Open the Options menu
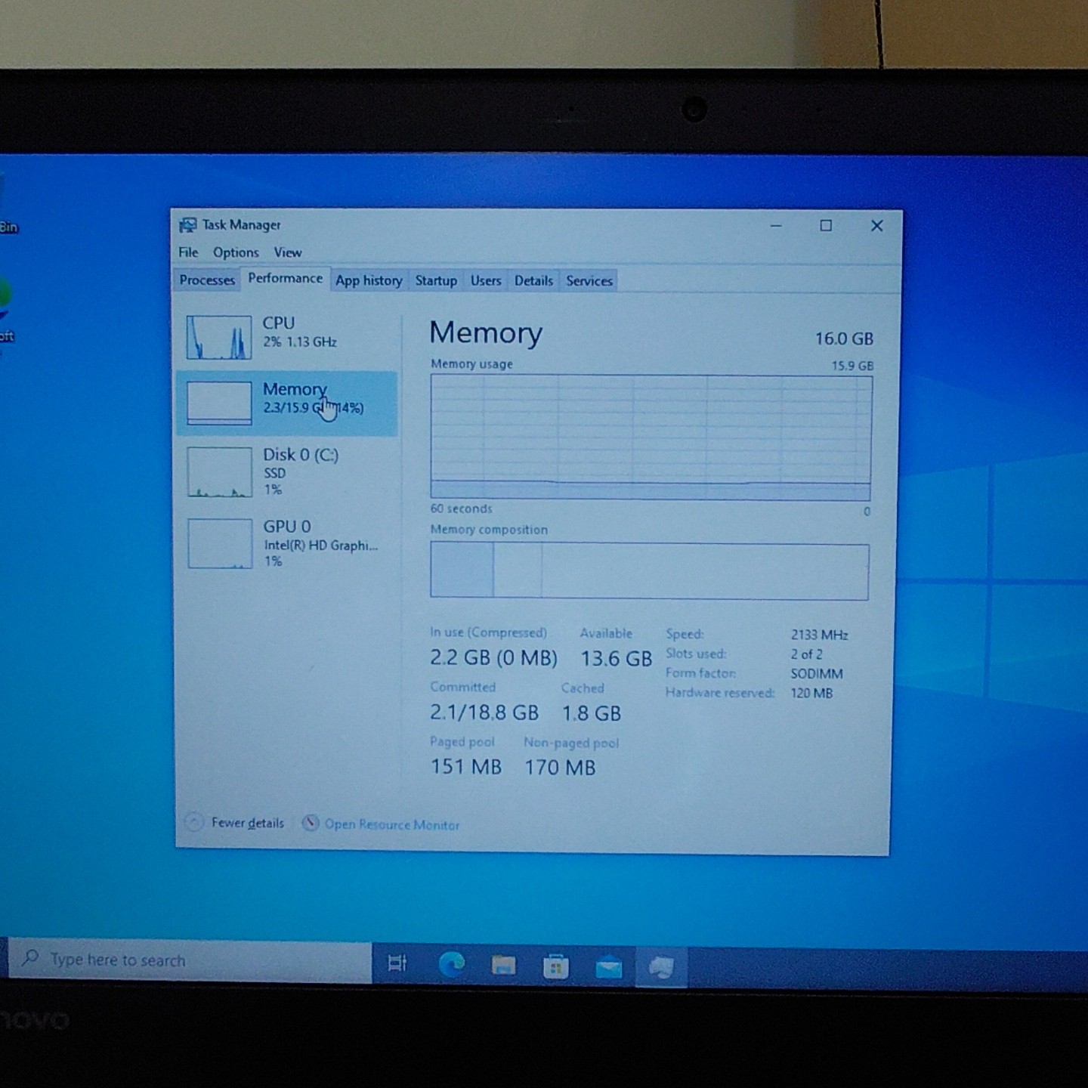The height and width of the screenshot is (1088, 1088). pyautogui.click(x=236, y=252)
